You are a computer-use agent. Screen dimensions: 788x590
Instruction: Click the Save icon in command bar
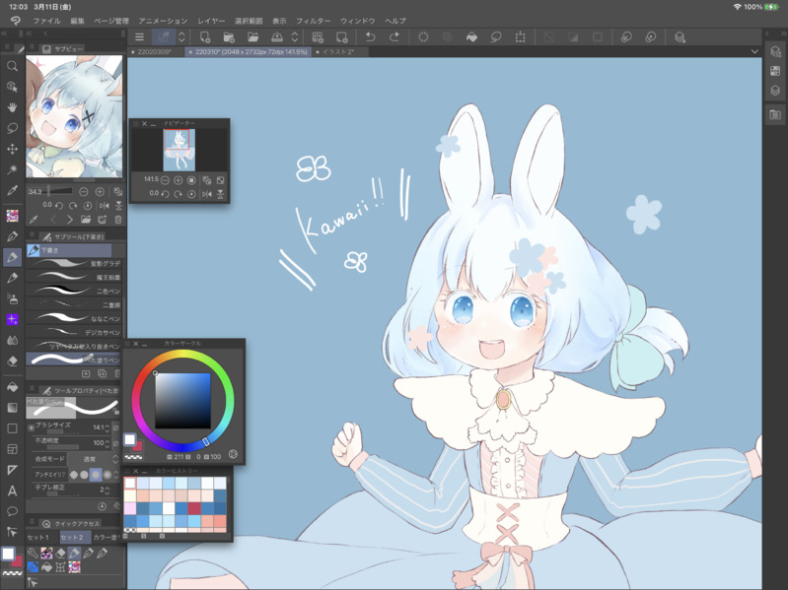pyautogui.click(x=277, y=36)
